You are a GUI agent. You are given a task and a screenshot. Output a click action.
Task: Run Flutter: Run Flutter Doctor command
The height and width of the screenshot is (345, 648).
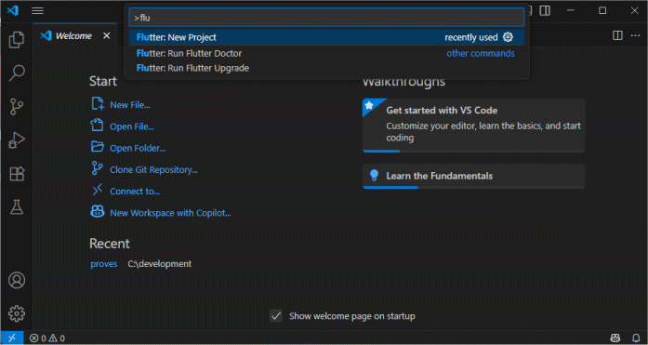(326, 53)
